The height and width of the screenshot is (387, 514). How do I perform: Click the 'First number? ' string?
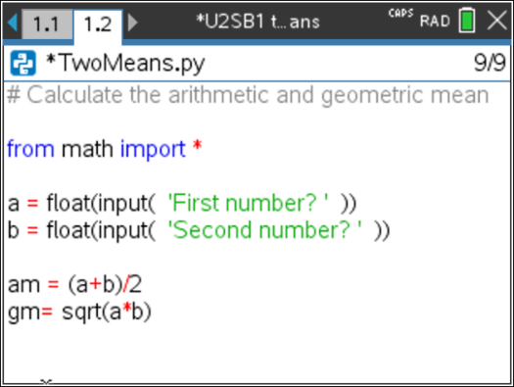tap(248, 203)
